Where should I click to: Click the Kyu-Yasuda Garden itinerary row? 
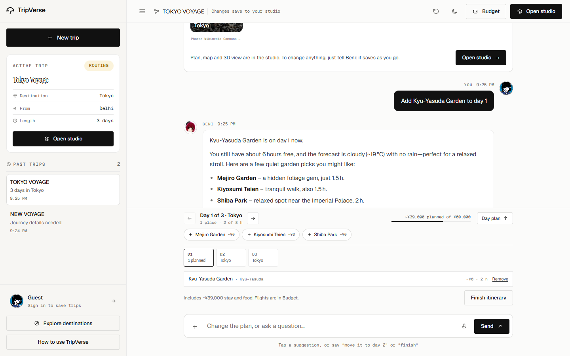click(348, 279)
